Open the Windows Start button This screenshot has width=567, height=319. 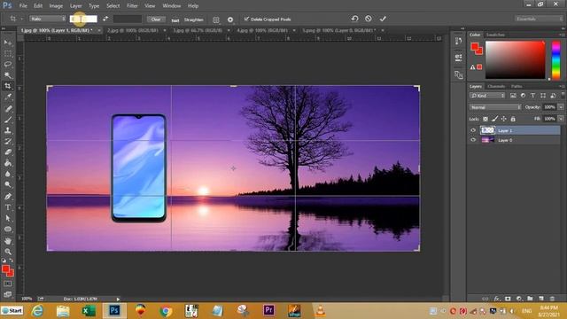[x=12, y=311]
